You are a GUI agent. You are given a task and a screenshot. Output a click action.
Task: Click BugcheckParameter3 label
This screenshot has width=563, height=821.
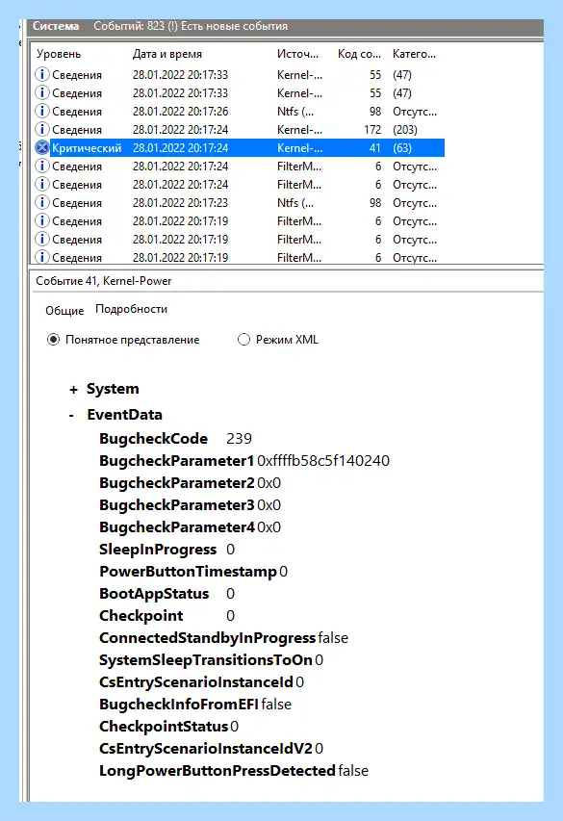[176, 505]
